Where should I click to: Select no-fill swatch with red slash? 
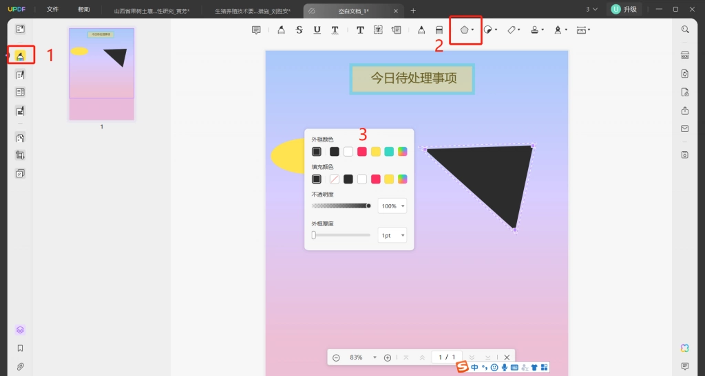pos(335,179)
